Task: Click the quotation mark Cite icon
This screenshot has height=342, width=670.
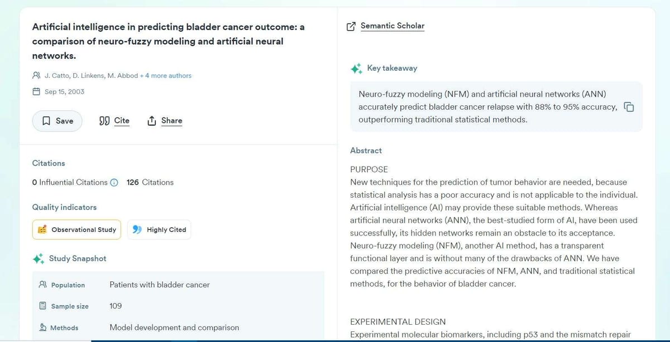Action: 104,121
